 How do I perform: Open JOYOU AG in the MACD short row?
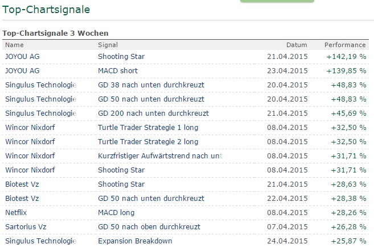click(22, 71)
